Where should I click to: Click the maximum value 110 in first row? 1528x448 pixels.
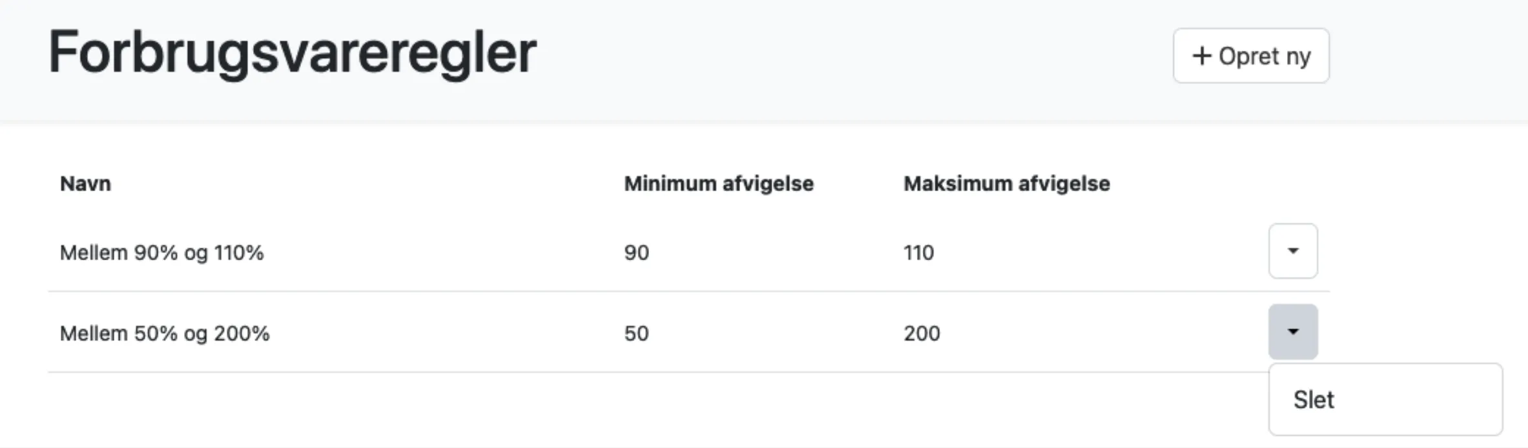pyautogui.click(x=919, y=252)
